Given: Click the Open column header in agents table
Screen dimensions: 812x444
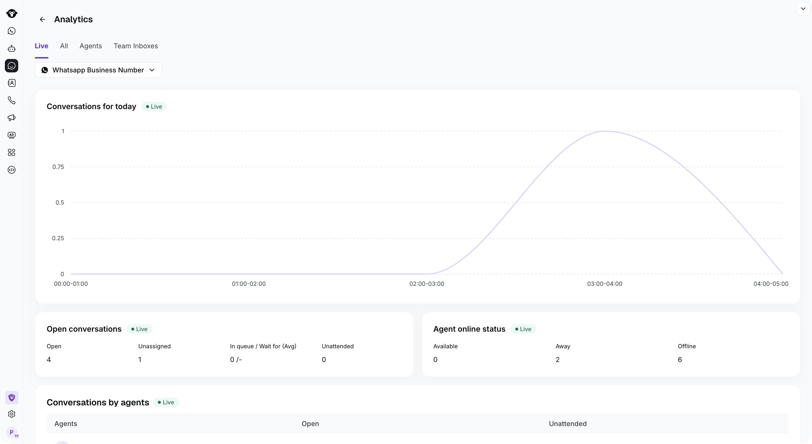Looking at the screenshot, I should [x=310, y=424].
